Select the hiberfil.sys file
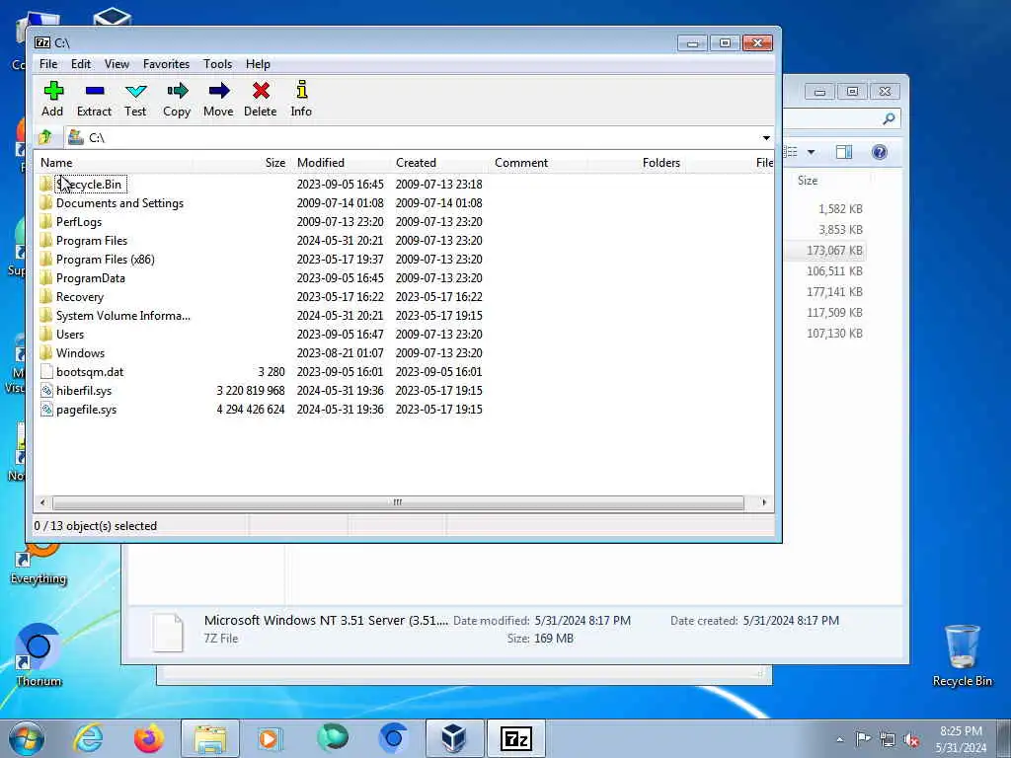1011x758 pixels. click(84, 391)
